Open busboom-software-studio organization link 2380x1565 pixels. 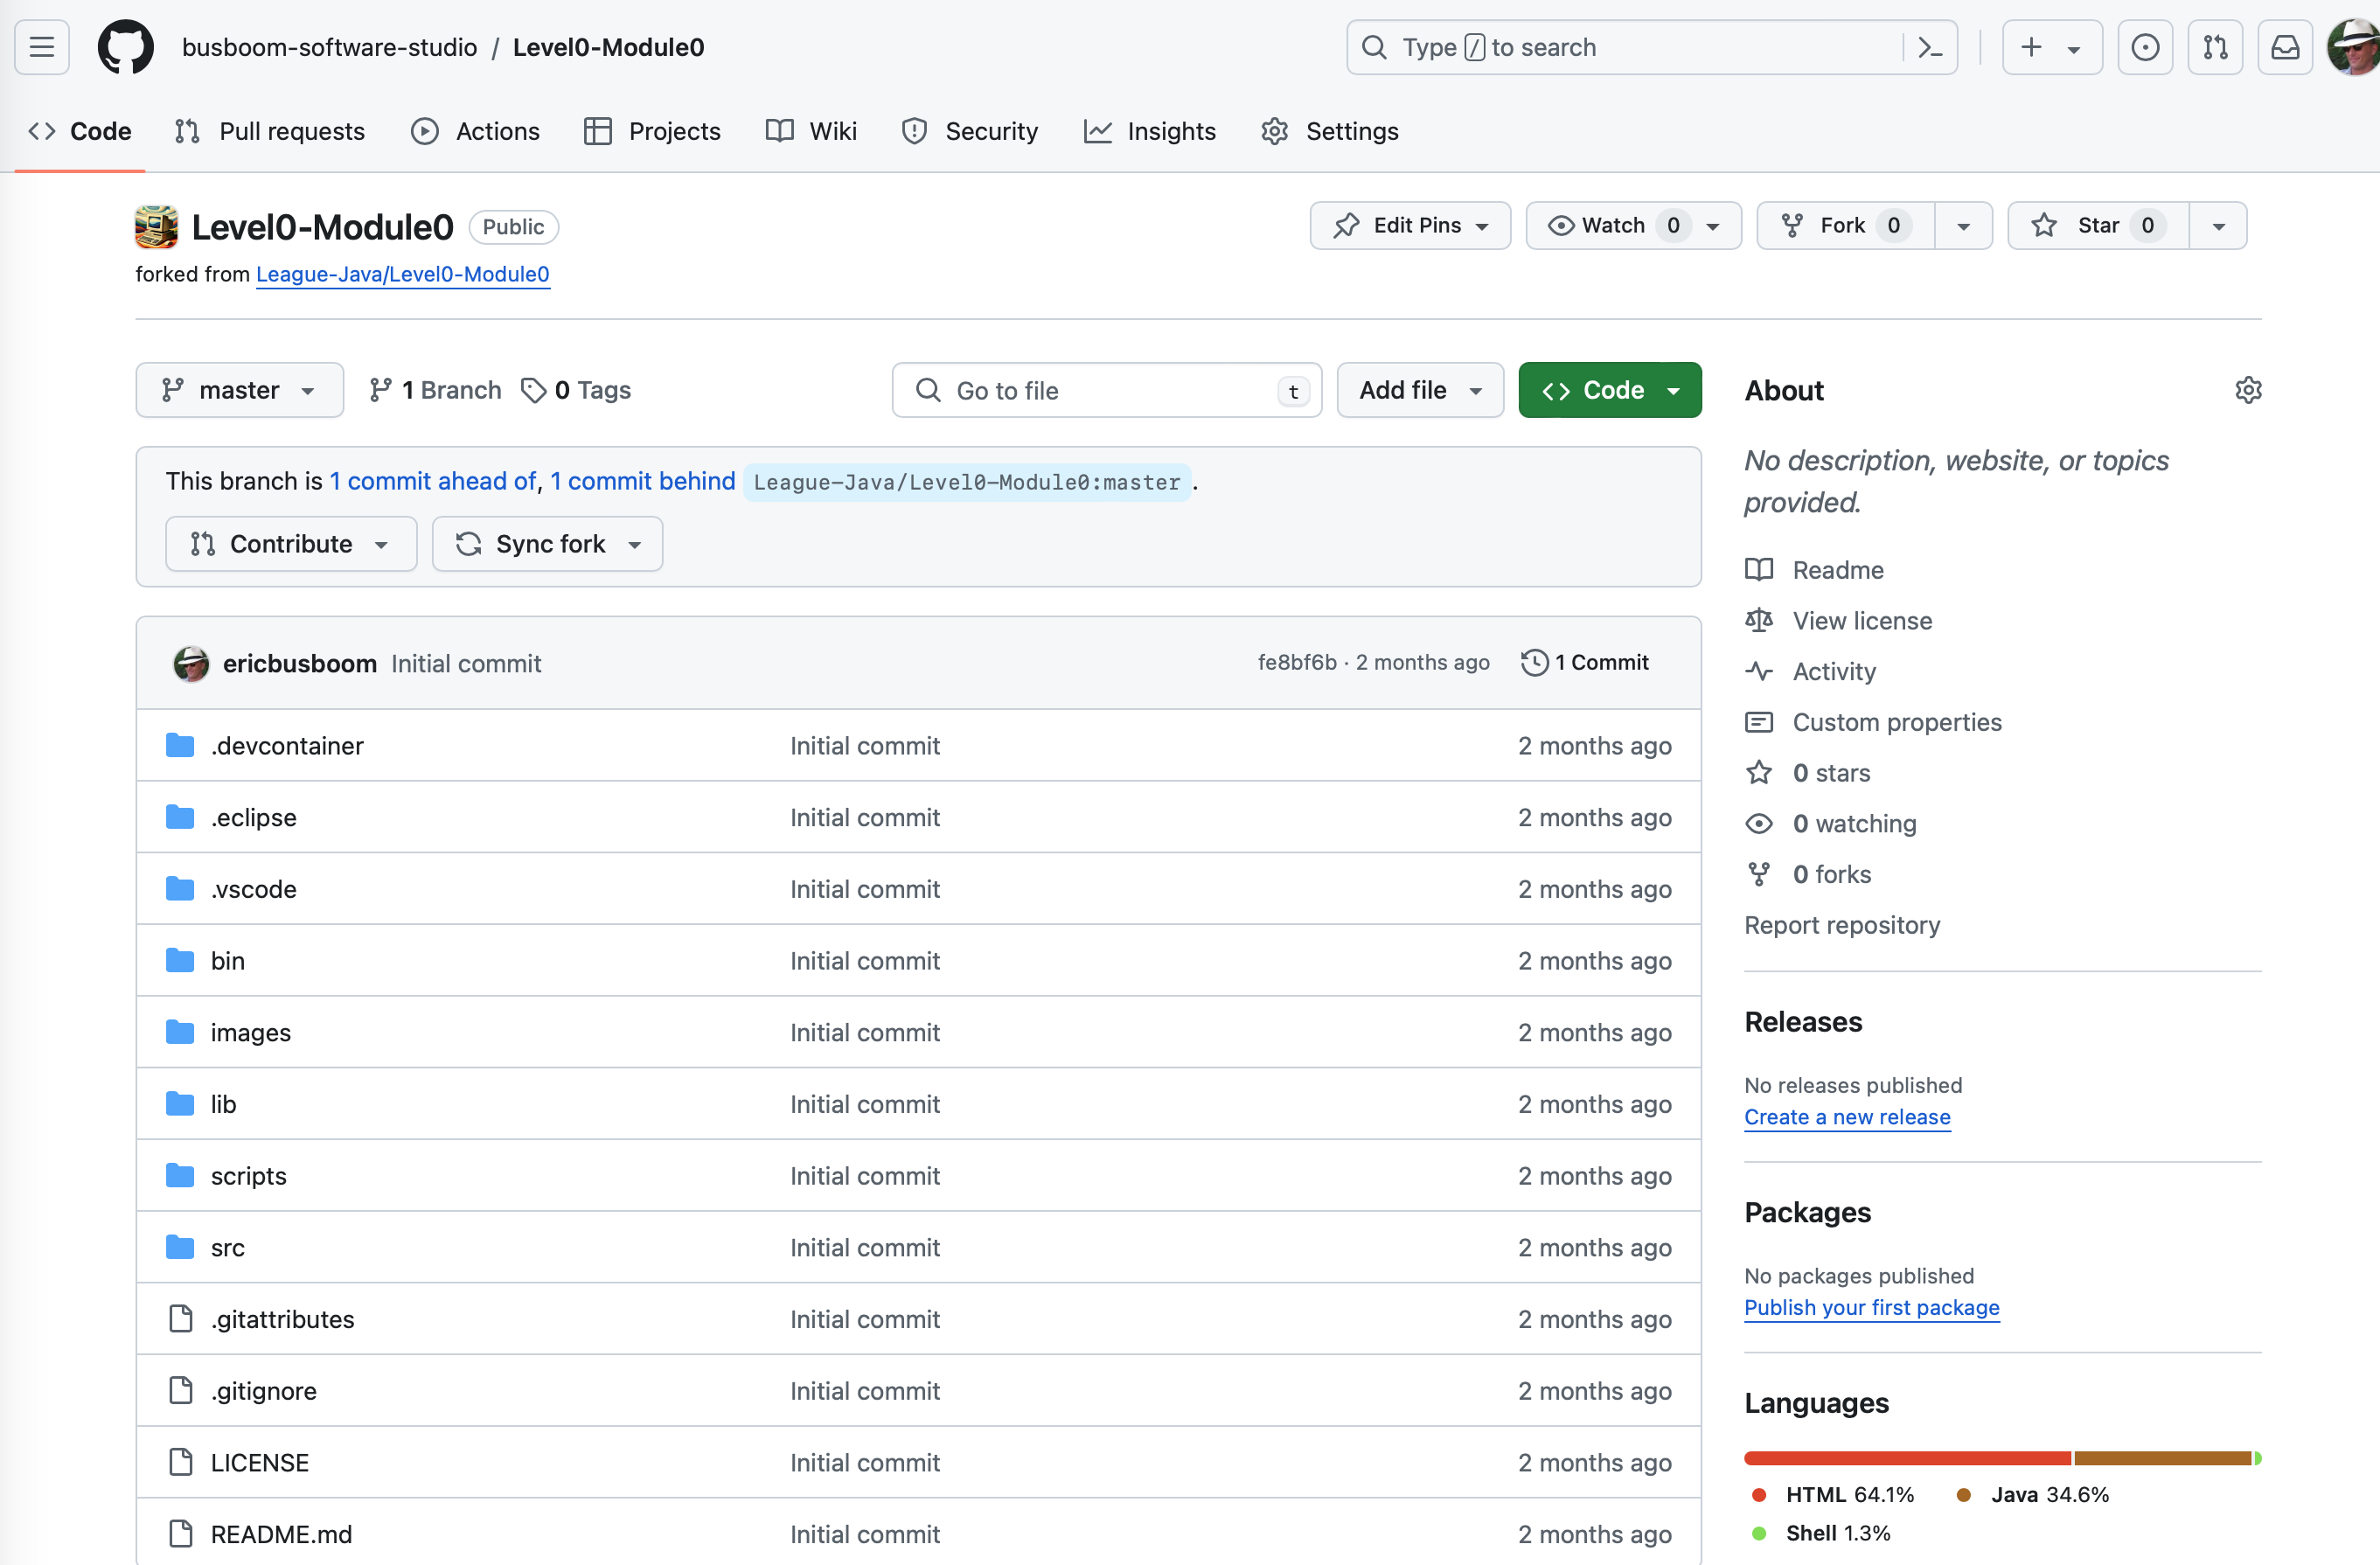tap(329, 47)
